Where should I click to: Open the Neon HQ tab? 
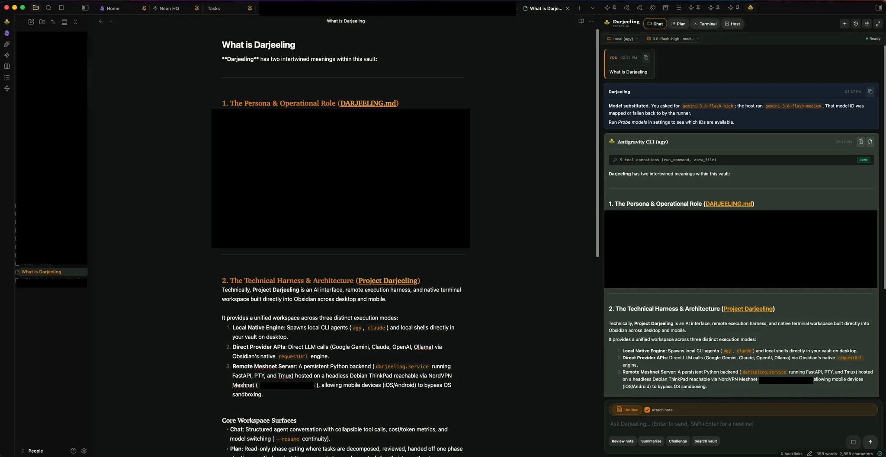(x=169, y=8)
